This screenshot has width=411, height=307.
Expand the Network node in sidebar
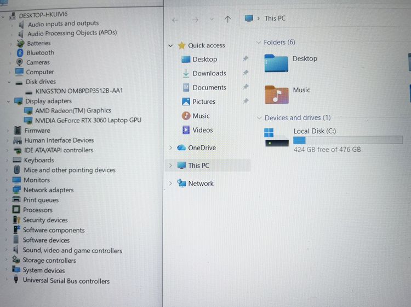170,184
